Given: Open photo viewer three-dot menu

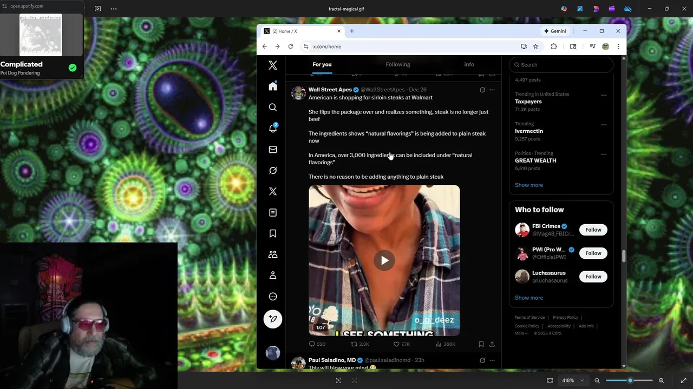Looking at the screenshot, I should click(113, 9).
